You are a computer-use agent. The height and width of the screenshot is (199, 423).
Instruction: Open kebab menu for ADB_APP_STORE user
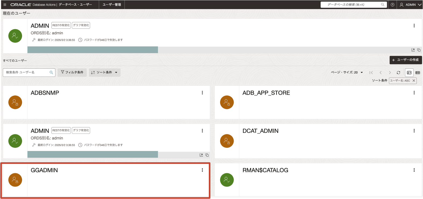[x=414, y=93]
